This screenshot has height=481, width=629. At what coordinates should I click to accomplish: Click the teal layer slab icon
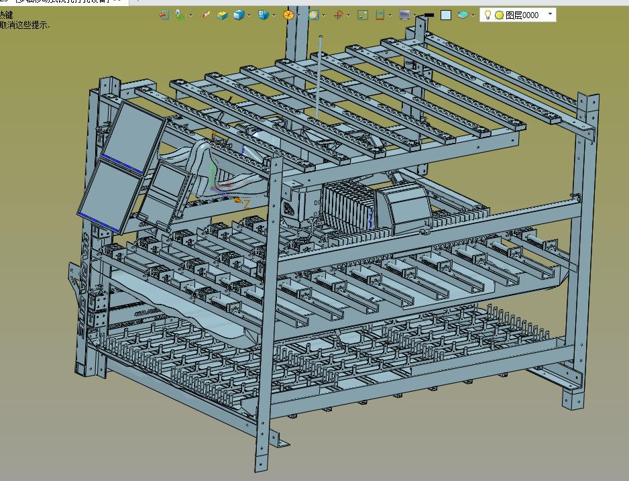(463, 15)
